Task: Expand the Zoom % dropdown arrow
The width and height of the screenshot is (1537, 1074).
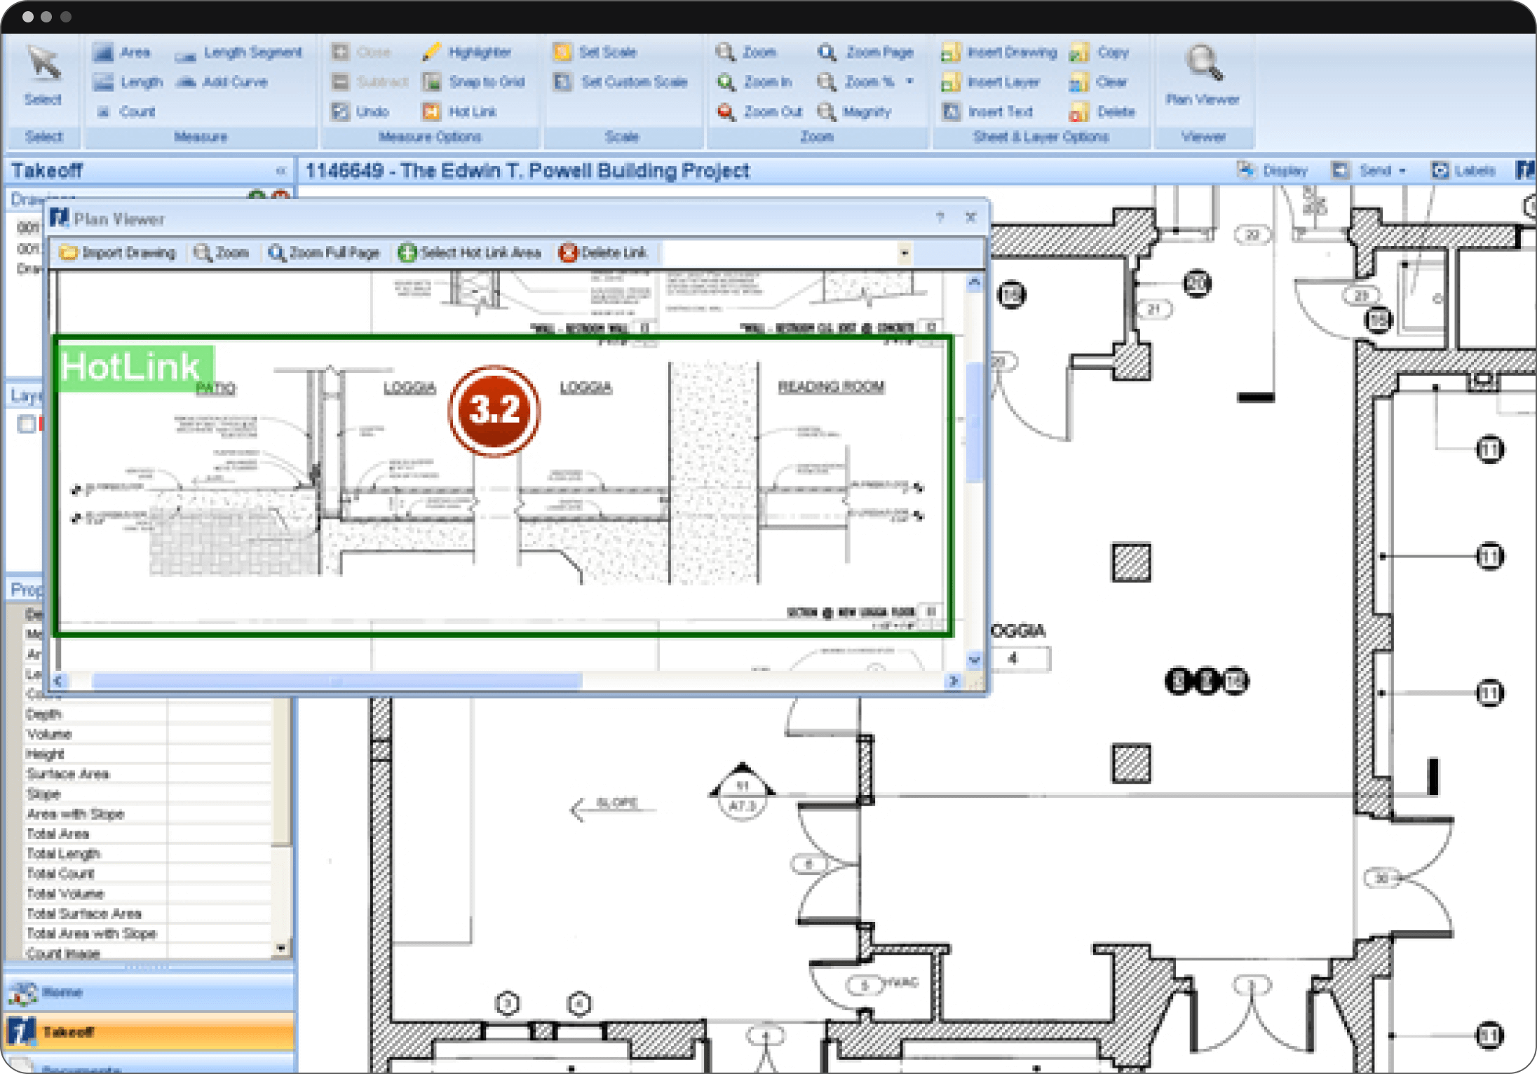Action: 909,81
